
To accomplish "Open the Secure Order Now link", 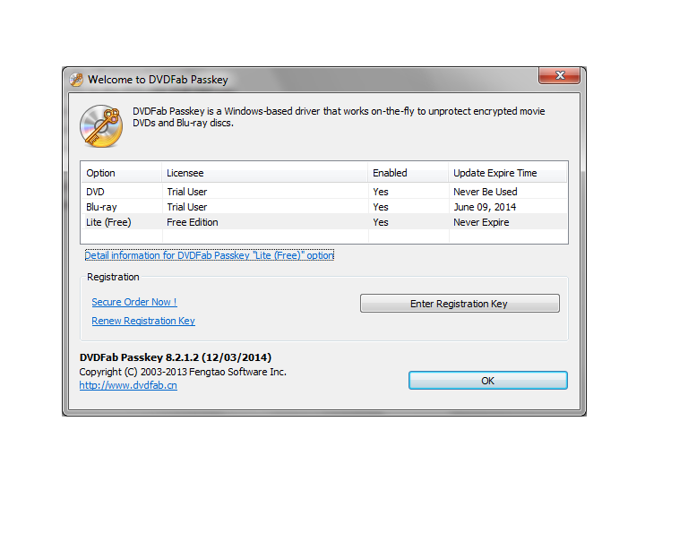I will click(134, 302).
